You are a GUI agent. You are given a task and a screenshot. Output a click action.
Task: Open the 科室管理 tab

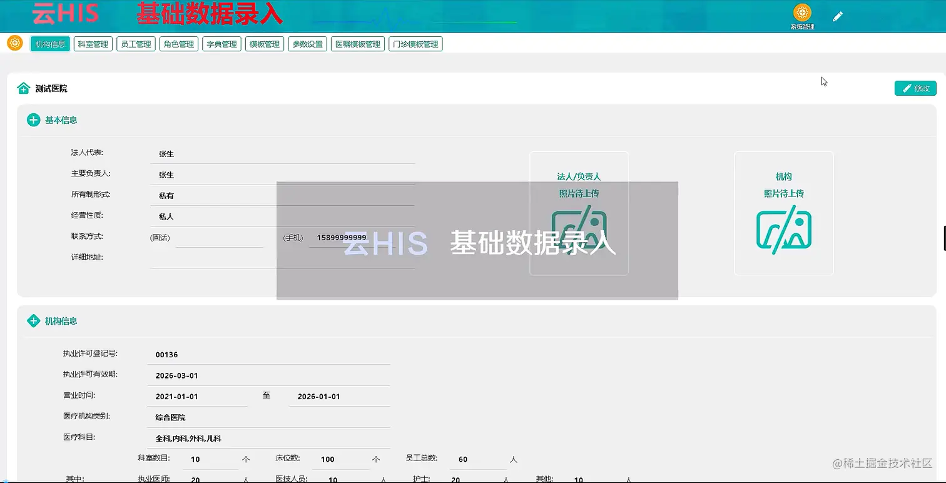[x=93, y=44]
